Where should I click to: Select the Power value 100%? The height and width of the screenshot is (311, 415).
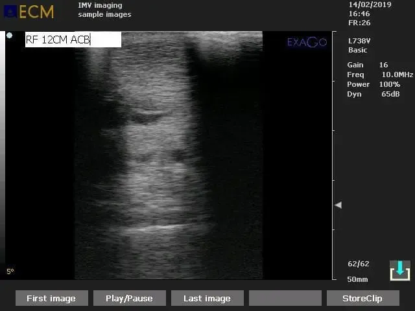[389, 84]
